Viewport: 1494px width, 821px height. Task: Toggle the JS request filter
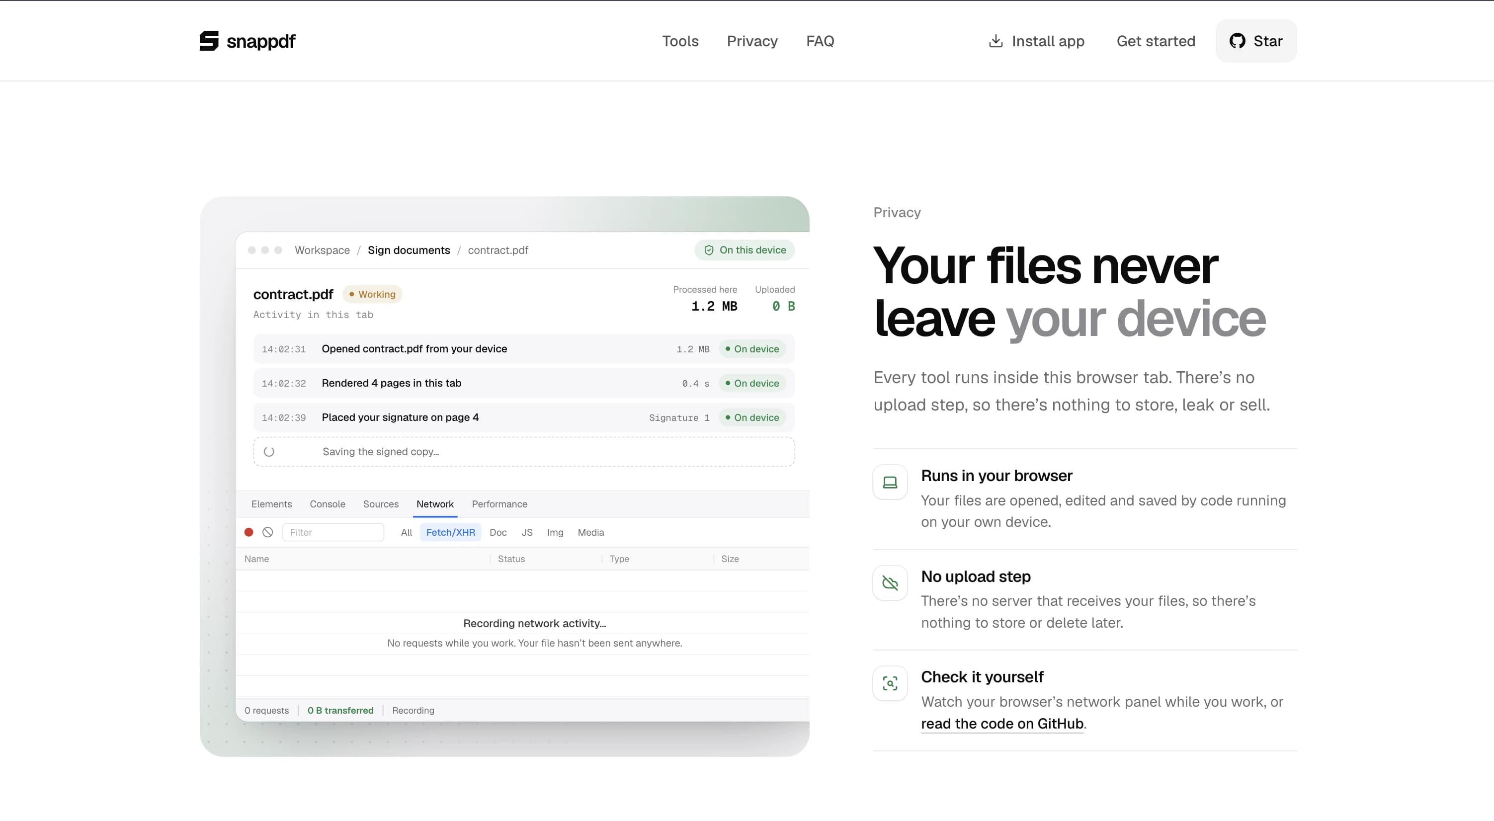pyautogui.click(x=527, y=532)
